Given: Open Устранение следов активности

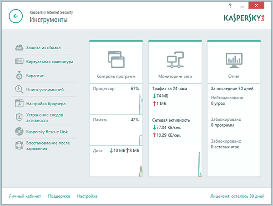Looking at the screenshot, I should tap(45, 118).
